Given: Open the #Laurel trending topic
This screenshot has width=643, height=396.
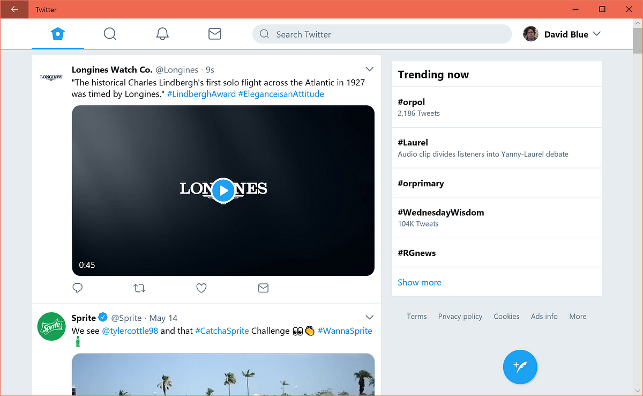Looking at the screenshot, I should tap(497, 148).
